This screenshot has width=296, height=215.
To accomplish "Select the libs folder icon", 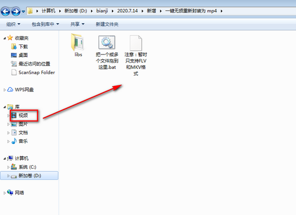I will (77, 43).
